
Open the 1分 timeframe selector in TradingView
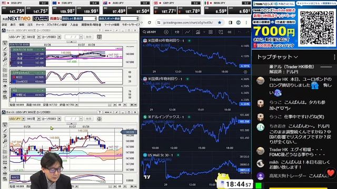tap(177, 32)
